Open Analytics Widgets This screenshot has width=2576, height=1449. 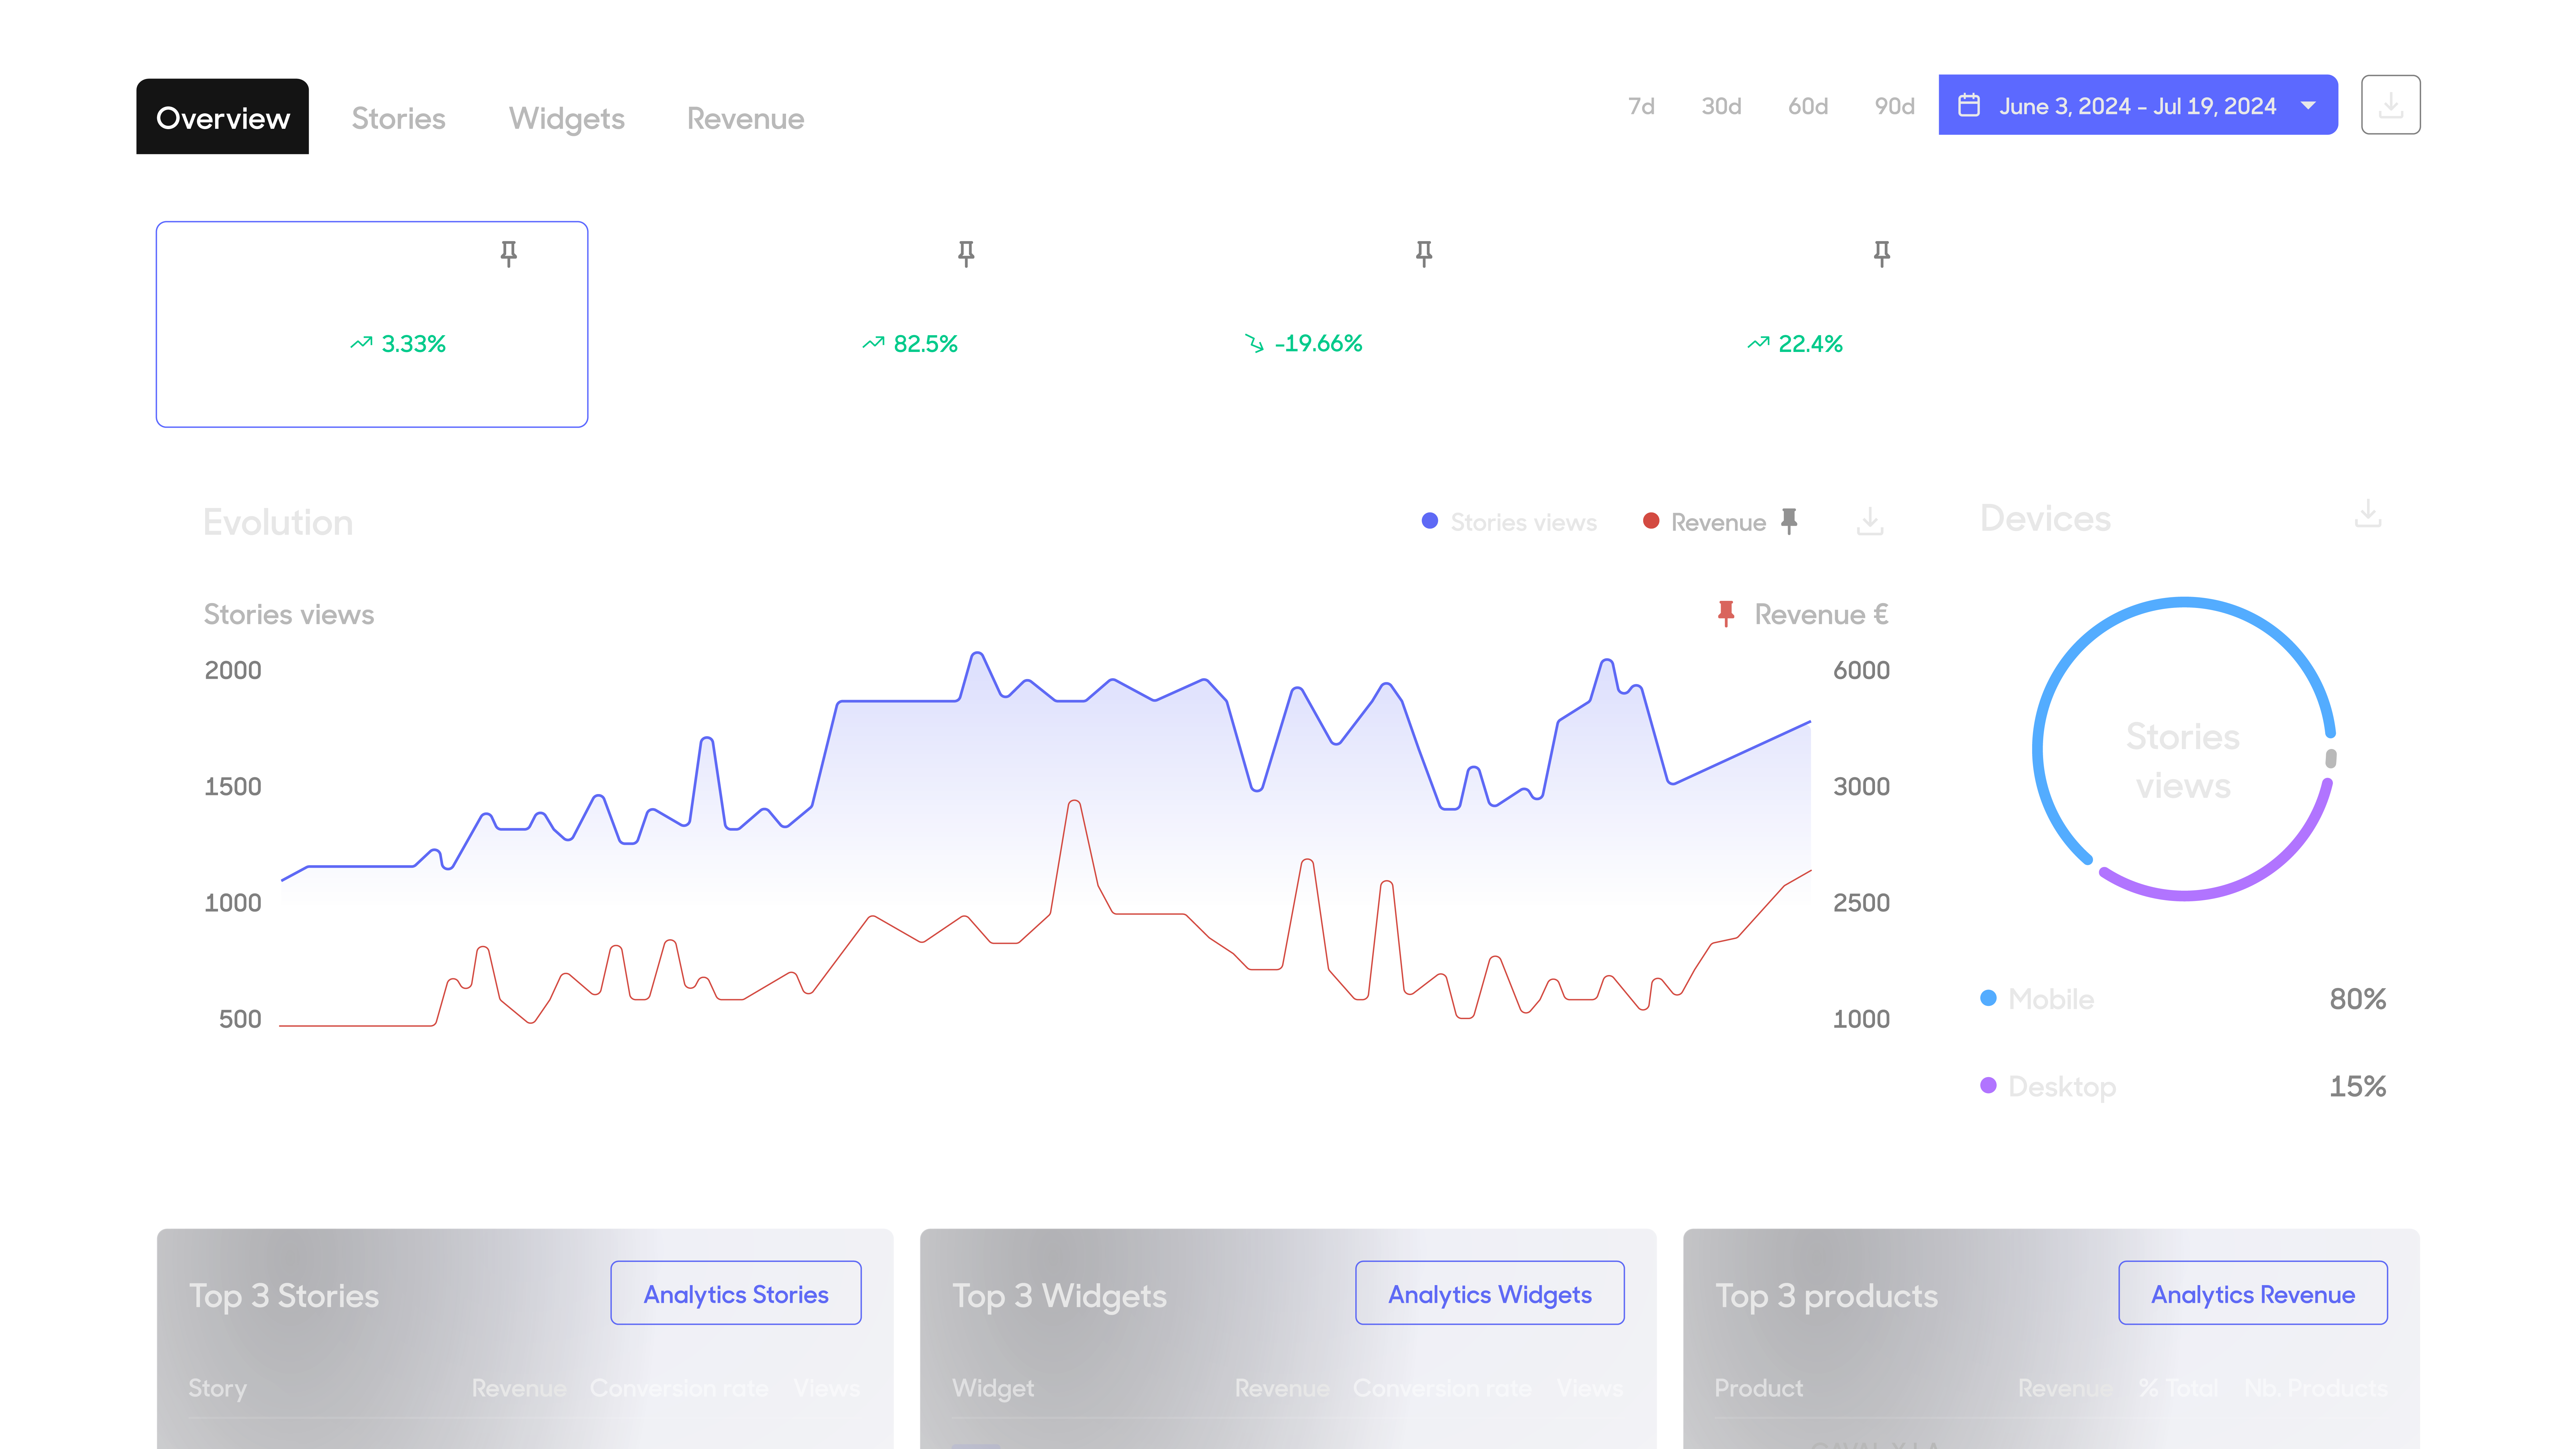(1490, 1293)
